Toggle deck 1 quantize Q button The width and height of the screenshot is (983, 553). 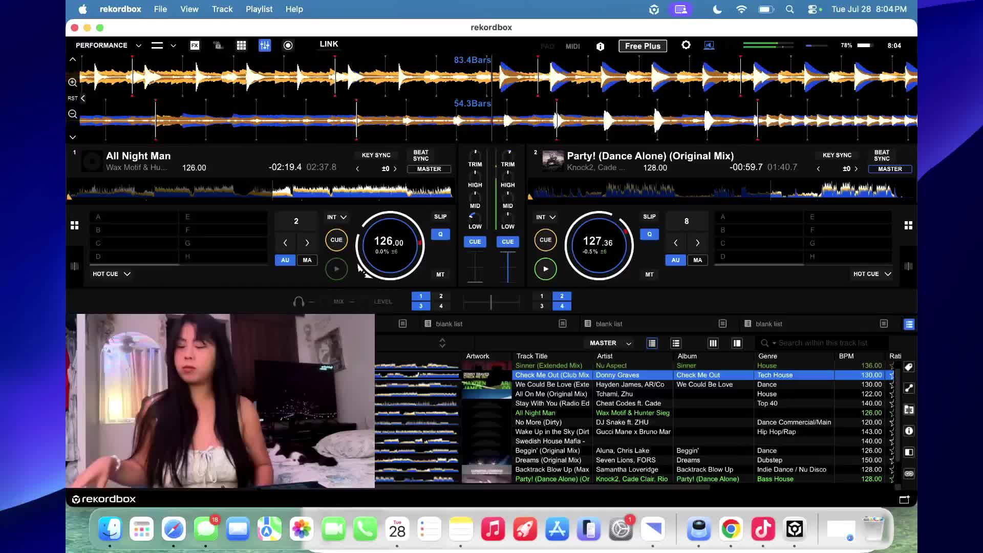[x=440, y=235]
